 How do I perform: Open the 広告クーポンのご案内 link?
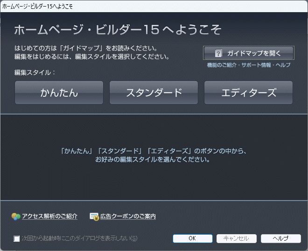coord(128,216)
